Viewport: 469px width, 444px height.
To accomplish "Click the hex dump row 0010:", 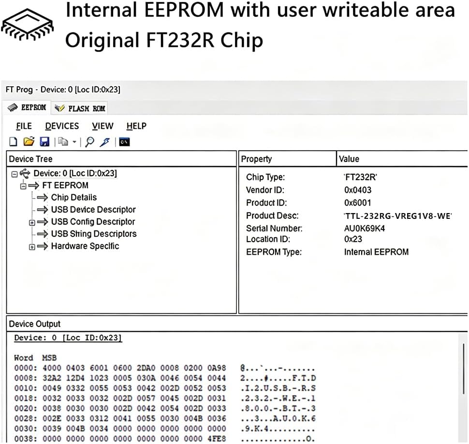I will [164, 388].
